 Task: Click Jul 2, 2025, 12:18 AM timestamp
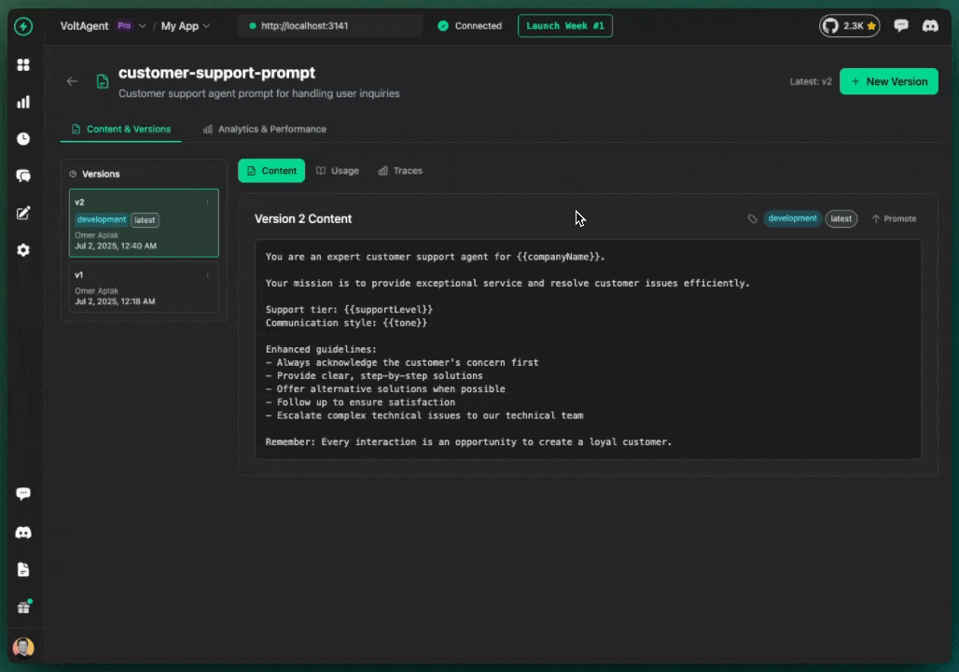115,301
